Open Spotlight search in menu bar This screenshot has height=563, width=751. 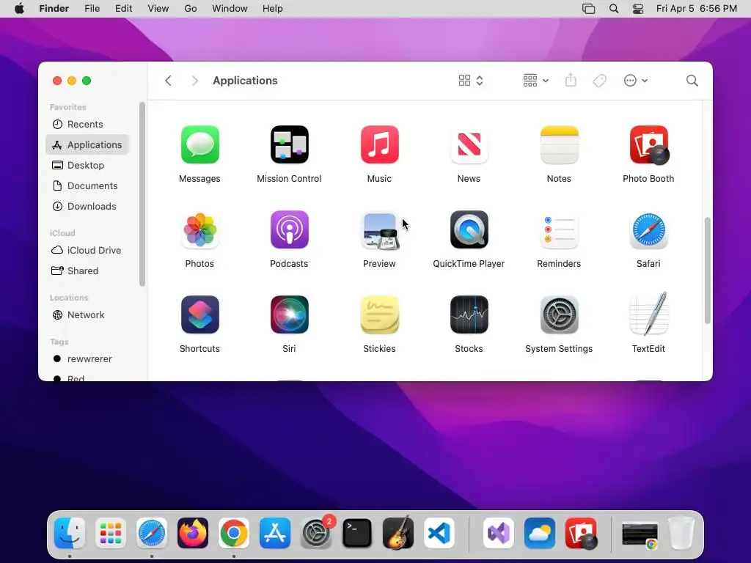614,9
